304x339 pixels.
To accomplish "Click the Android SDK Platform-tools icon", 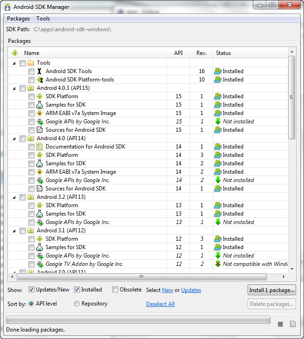I will 40,80.
